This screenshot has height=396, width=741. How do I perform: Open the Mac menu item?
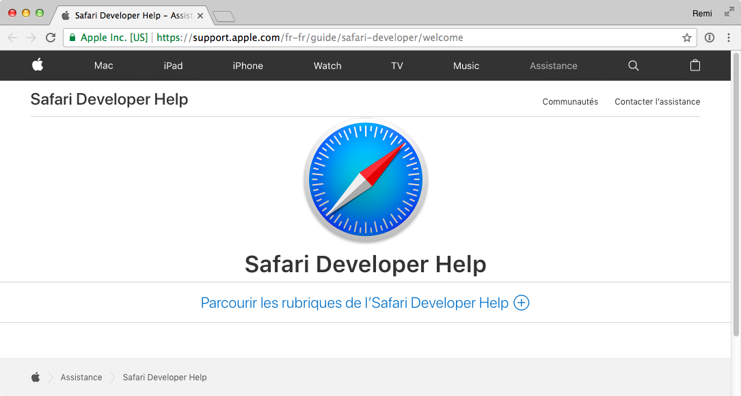tap(103, 66)
